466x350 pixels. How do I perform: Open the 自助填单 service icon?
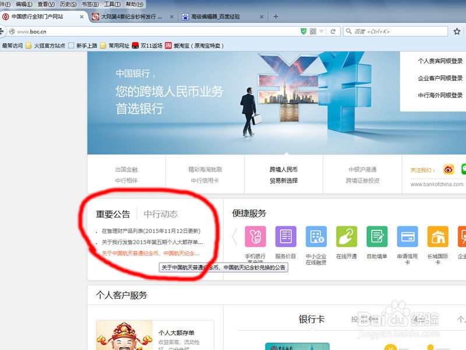(x=377, y=236)
